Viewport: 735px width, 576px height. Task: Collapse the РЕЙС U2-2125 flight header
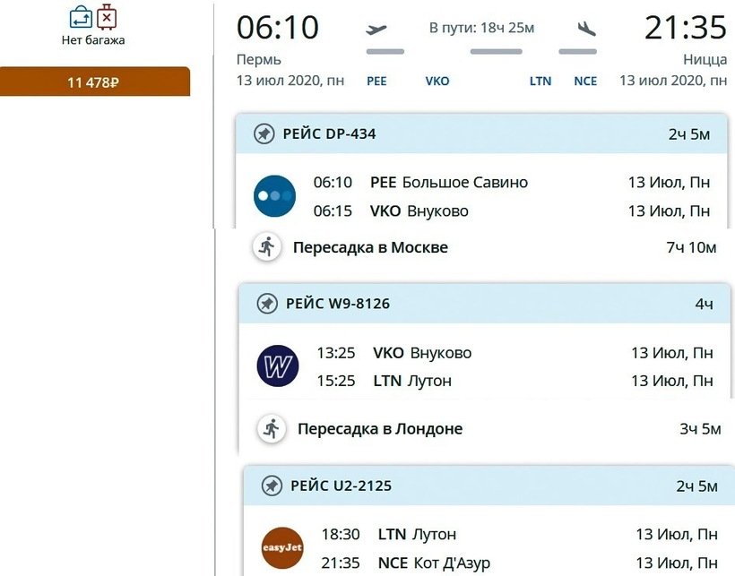pyautogui.click(x=488, y=486)
